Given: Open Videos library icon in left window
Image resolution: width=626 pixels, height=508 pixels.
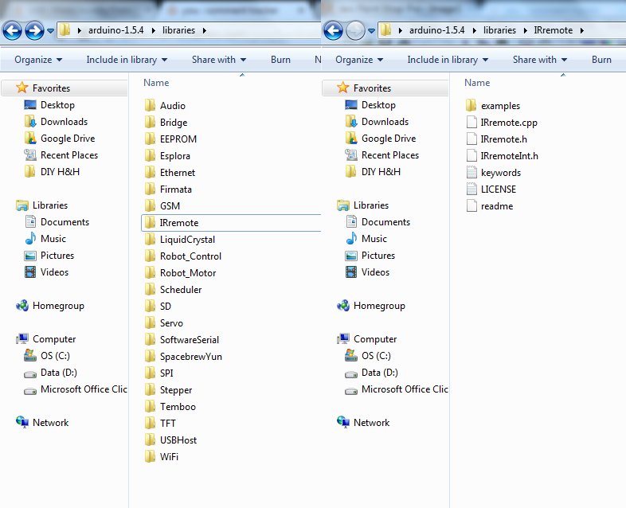Looking at the screenshot, I should tap(30, 272).
